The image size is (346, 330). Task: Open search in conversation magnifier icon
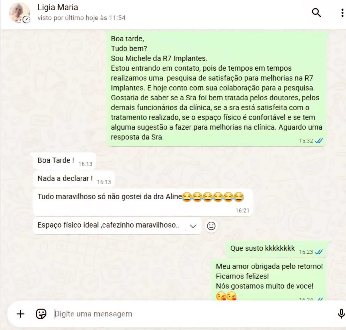click(317, 12)
